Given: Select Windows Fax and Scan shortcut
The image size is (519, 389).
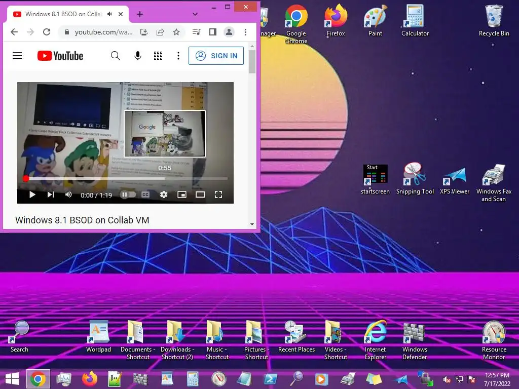Looking at the screenshot, I should click(494, 183).
